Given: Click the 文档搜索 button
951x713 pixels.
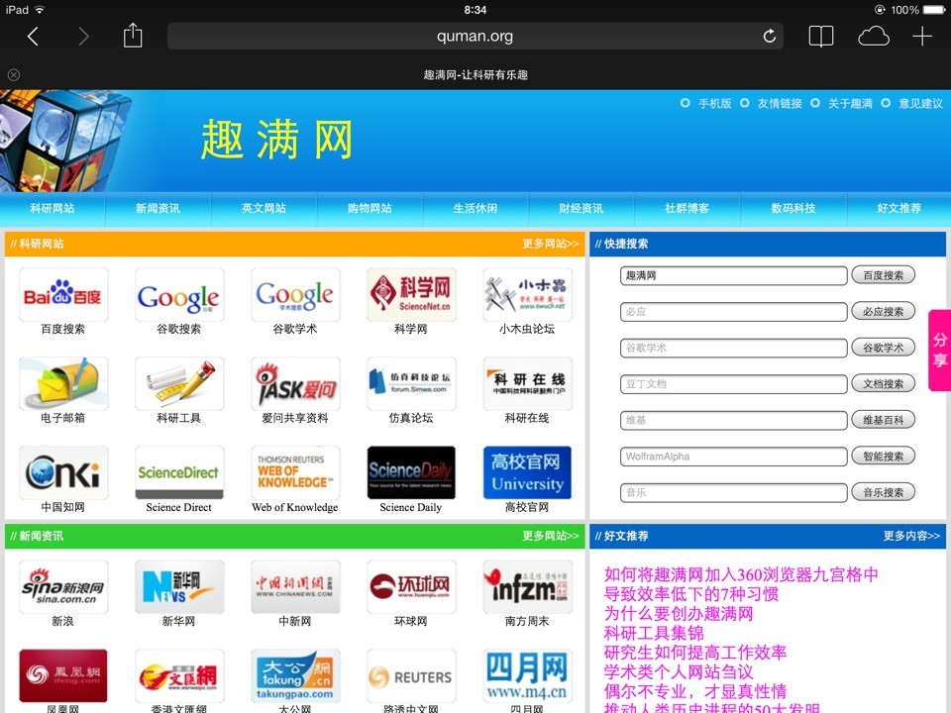Looking at the screenshot, I should click(x=883, y=384).
